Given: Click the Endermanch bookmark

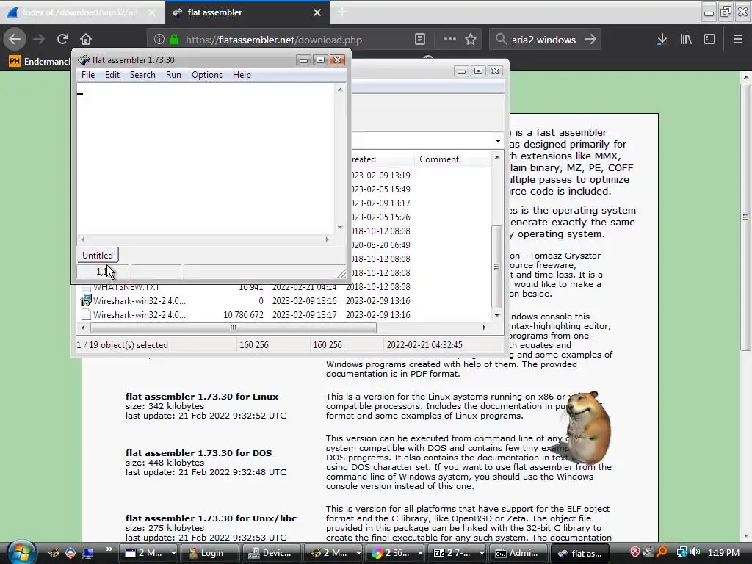Looking at the screenshot, I should coord(40,62).
